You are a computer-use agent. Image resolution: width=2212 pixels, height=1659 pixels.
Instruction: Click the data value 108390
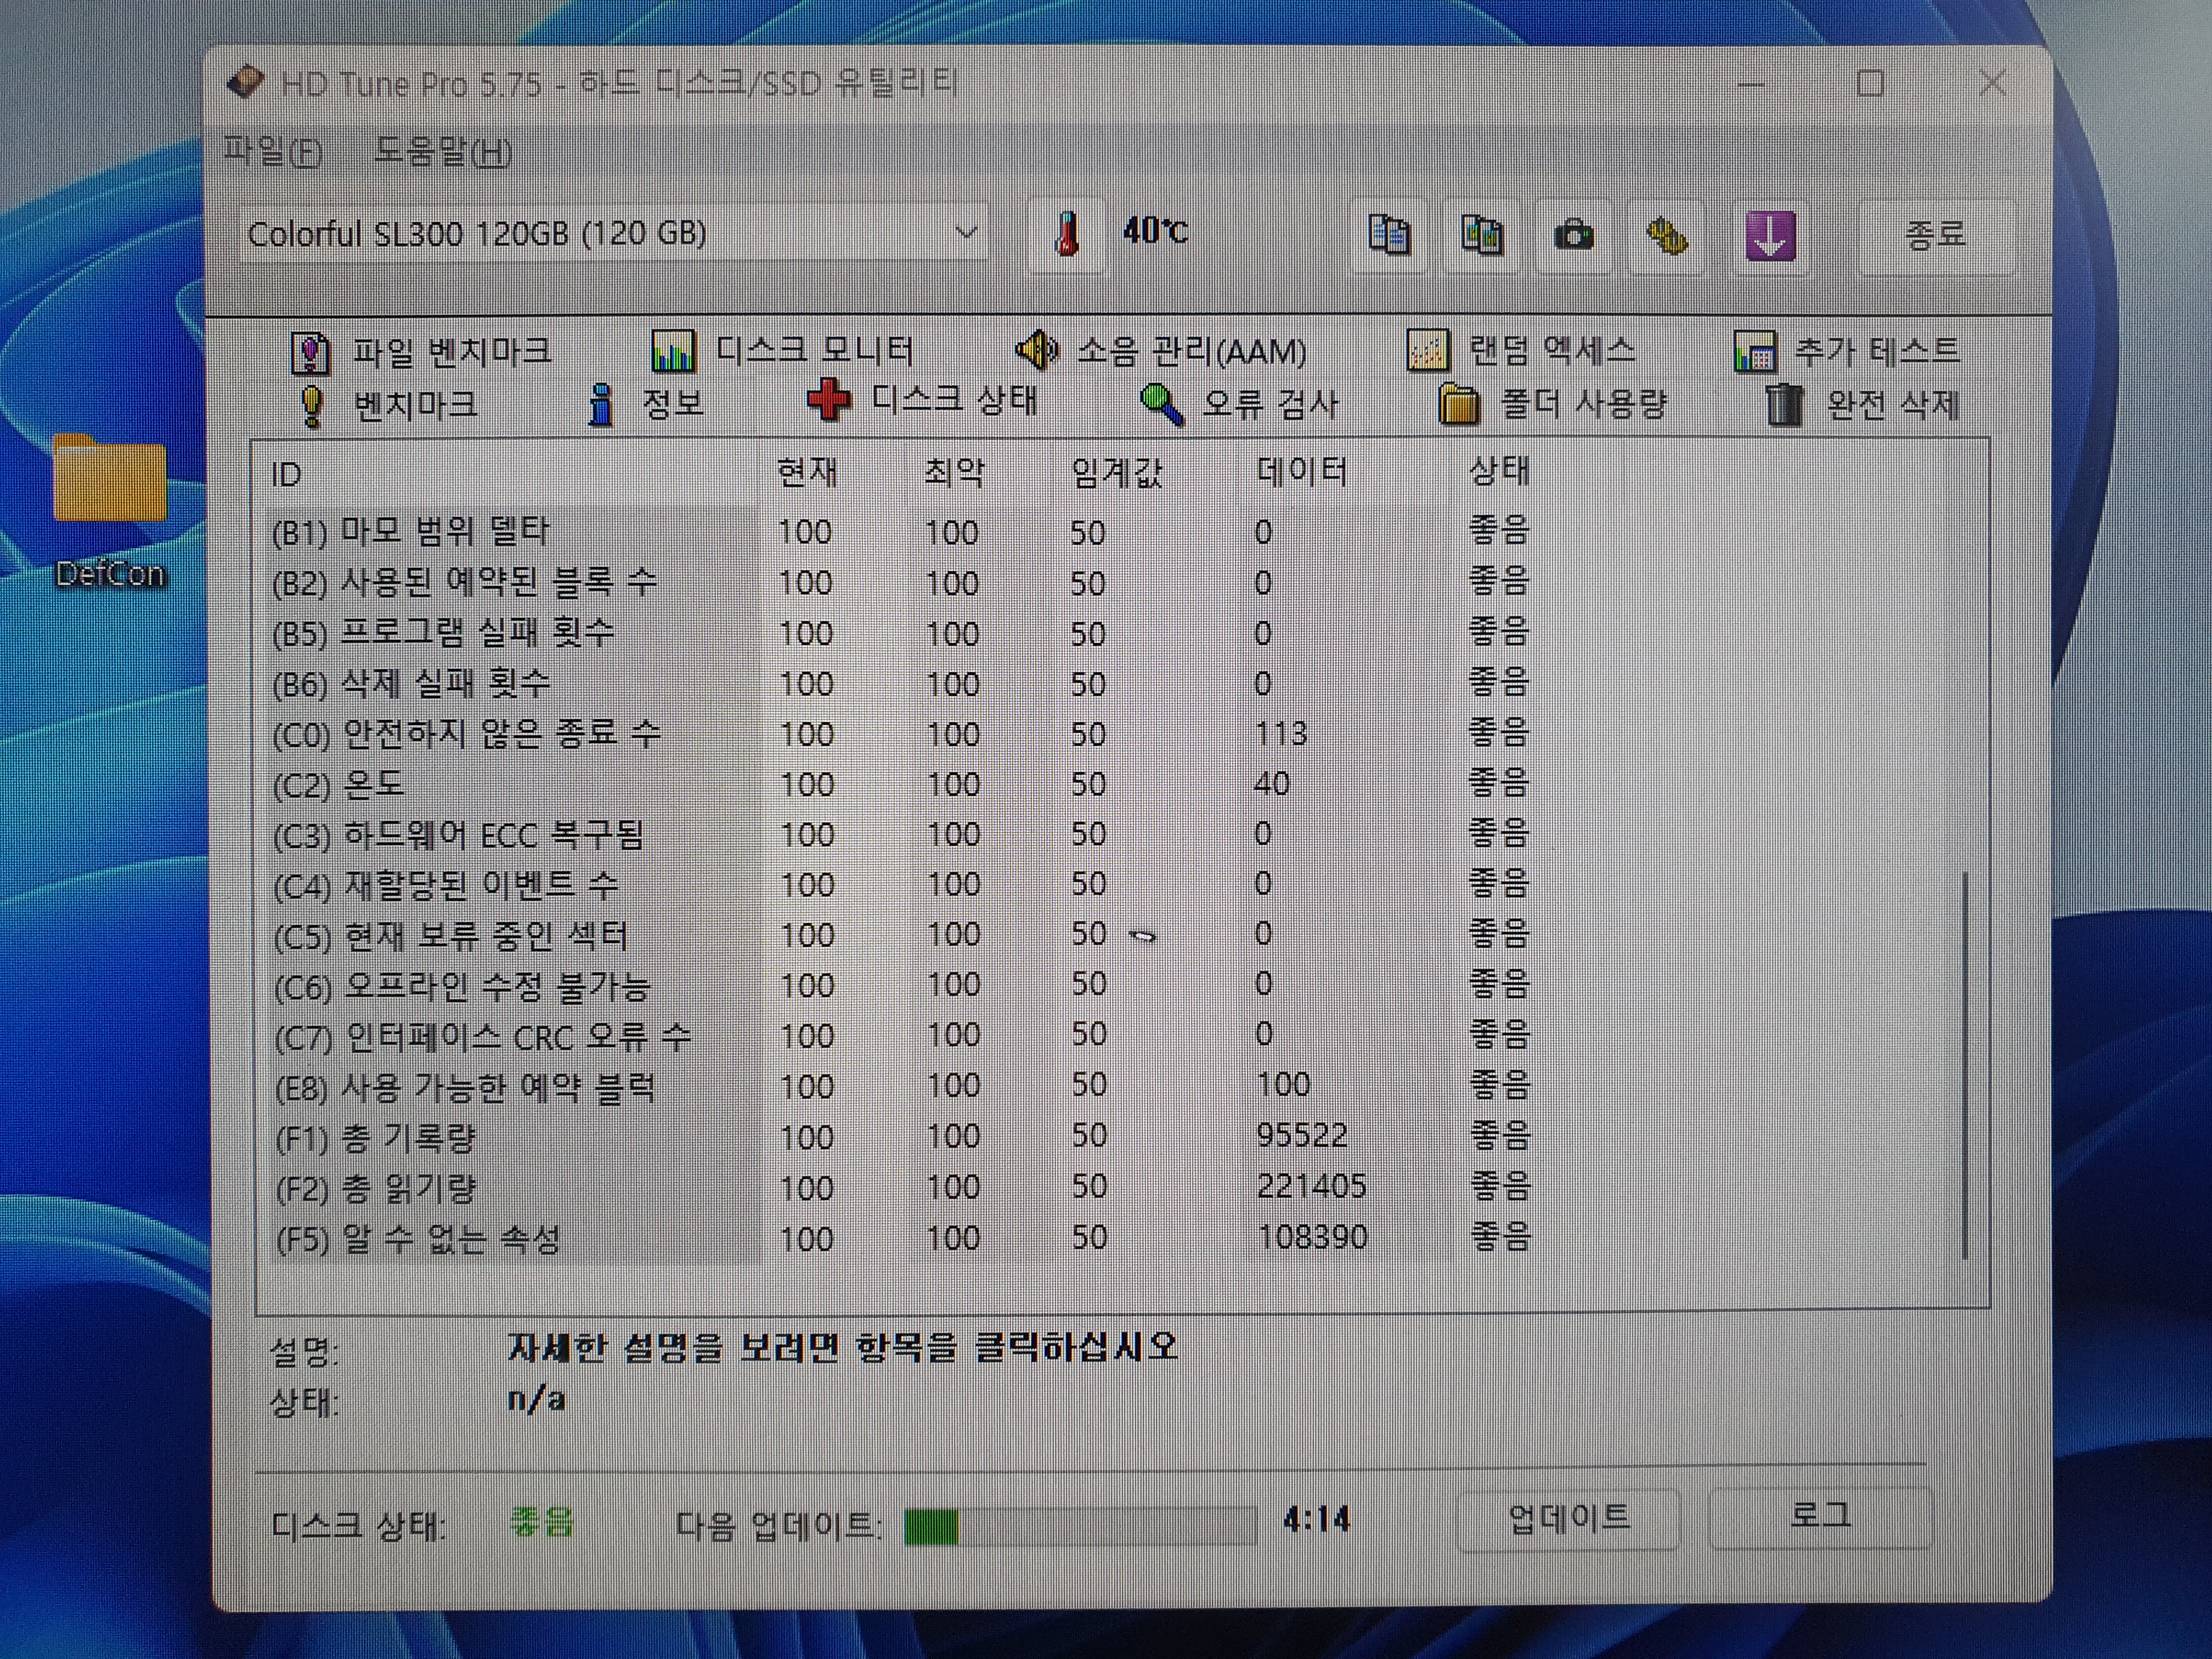point(1312,1237)
